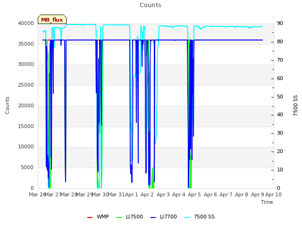Click the 25000 left axis tick label
The image size is (302, 226).
pos(26,85)
